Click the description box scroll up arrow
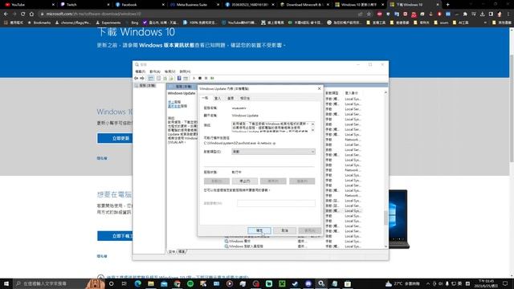 point(312,124)
